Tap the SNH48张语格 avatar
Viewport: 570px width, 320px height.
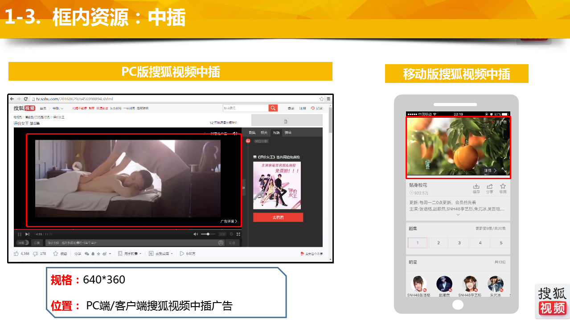[x=419, y=284]
